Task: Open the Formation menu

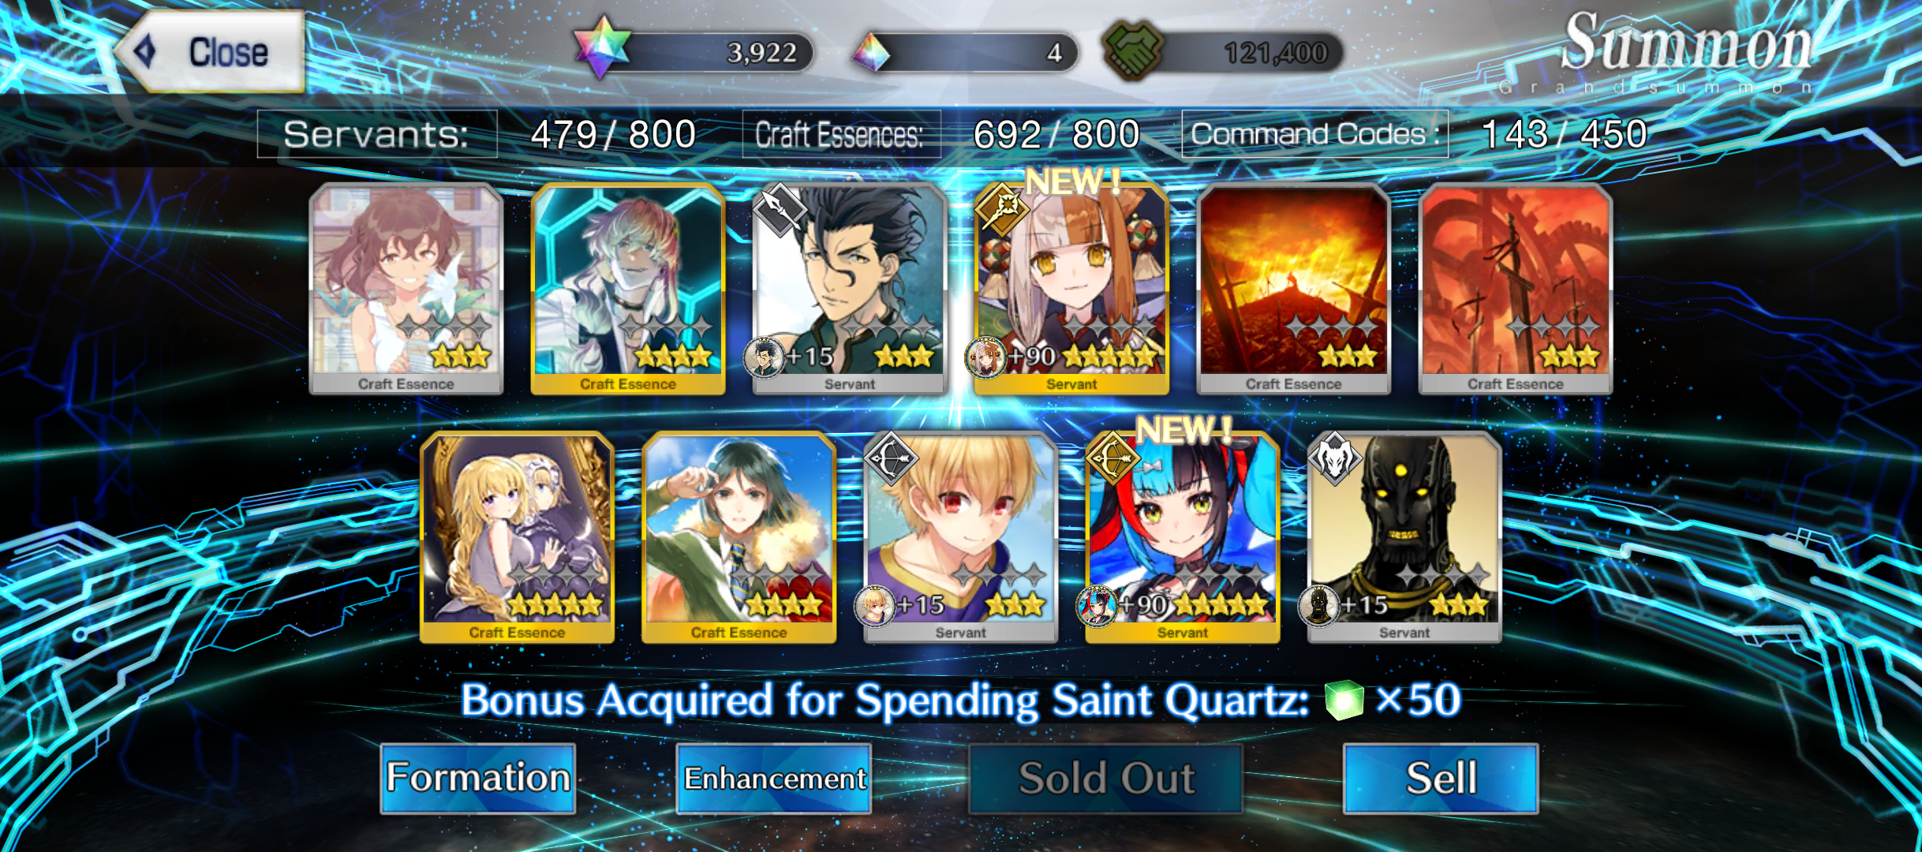Action: point(478,779)
